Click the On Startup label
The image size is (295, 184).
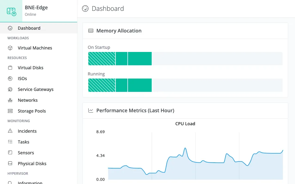pos(99,47)
